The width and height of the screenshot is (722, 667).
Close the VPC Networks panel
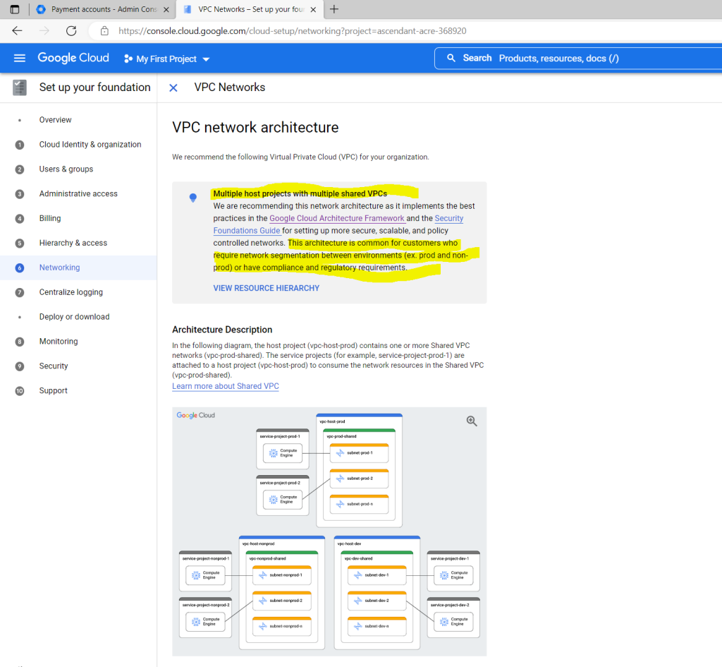(x=173, y=88)
